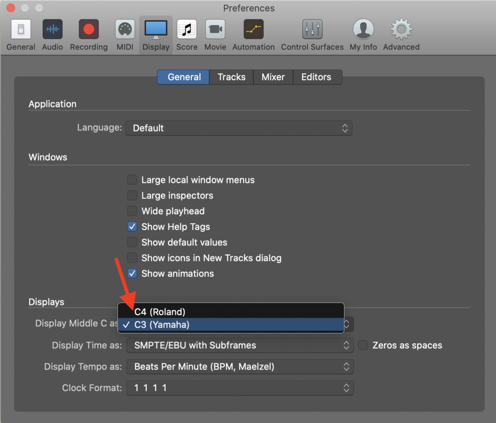Open the Language dropdown
496x423 pixels.
point(239,128)
